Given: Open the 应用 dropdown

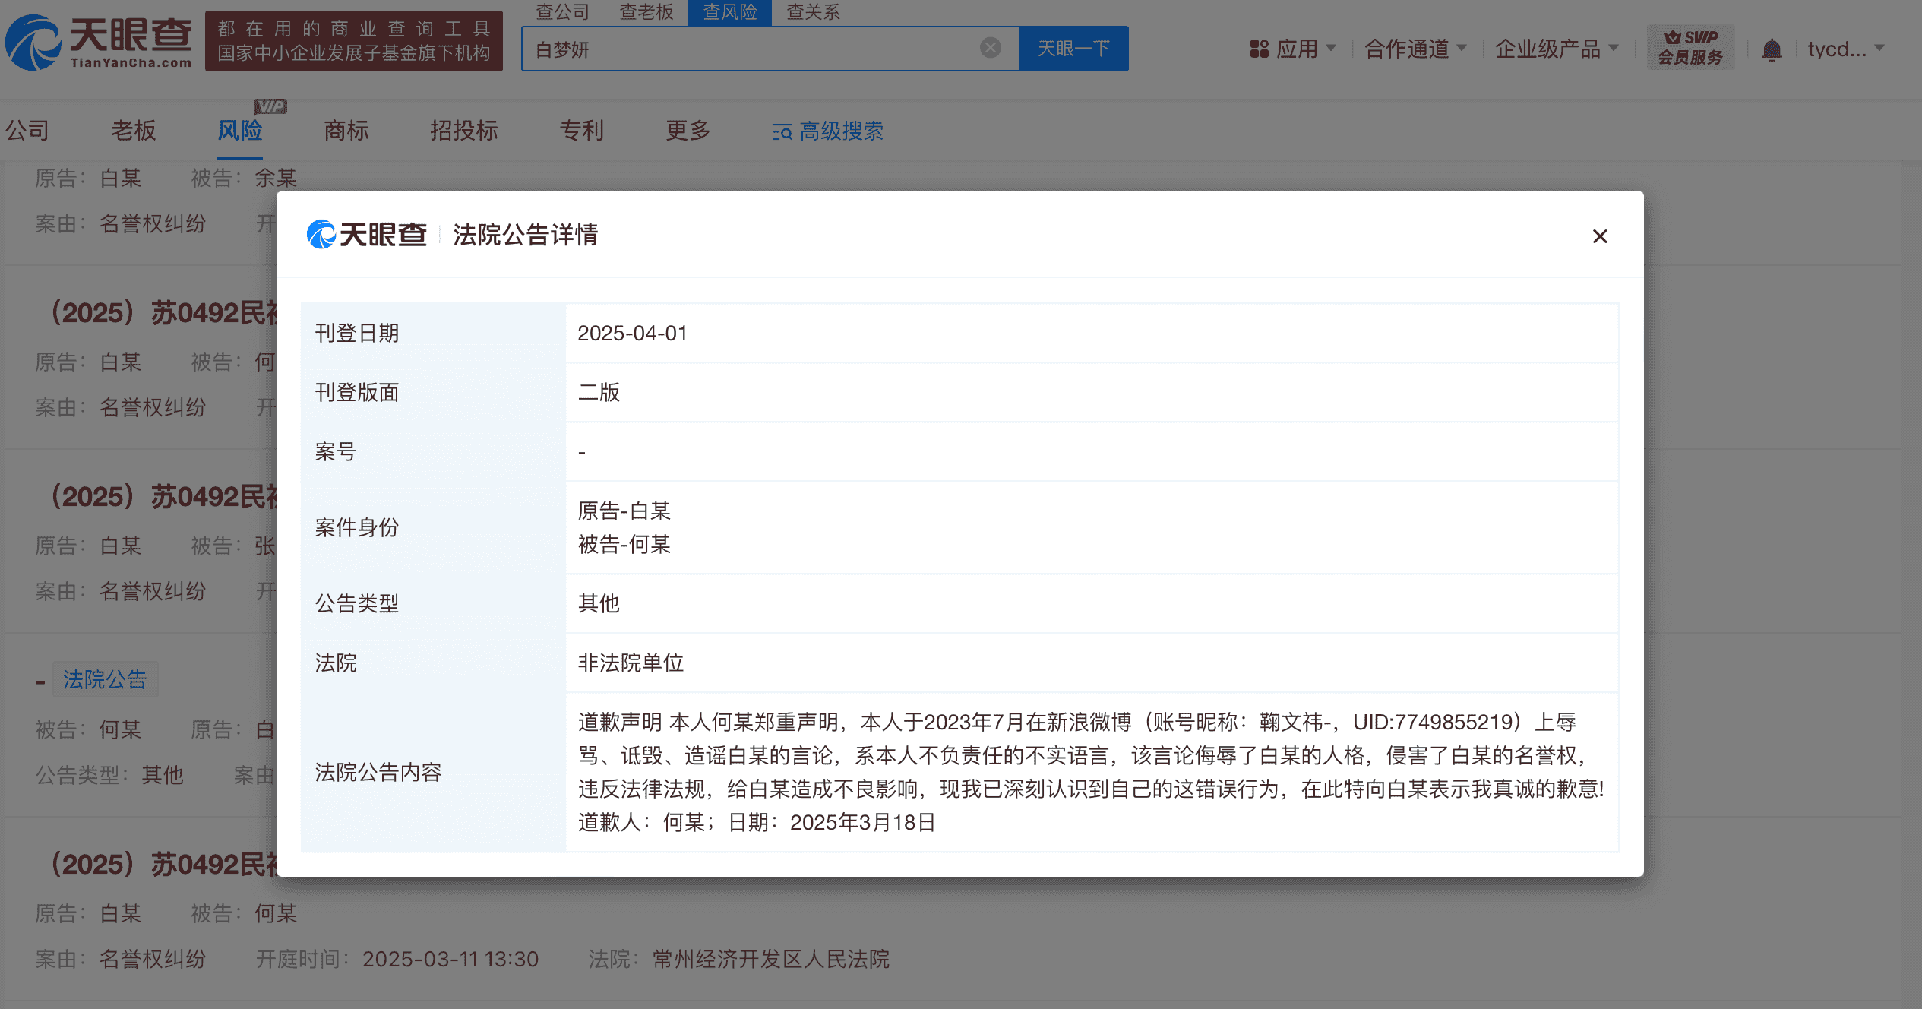Looking at the screenshot, I should [x=1301, y=48].
